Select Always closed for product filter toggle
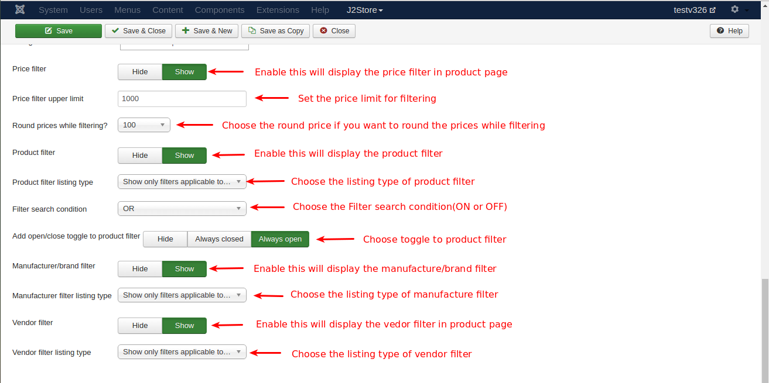 tap(219, 239)
